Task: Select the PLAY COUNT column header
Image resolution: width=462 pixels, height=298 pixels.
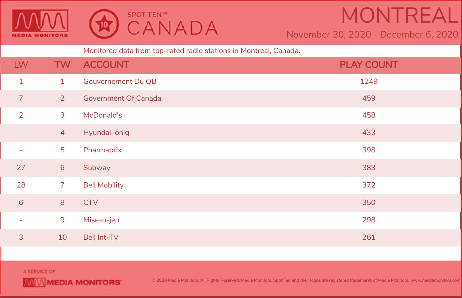Action: (369, 65)
